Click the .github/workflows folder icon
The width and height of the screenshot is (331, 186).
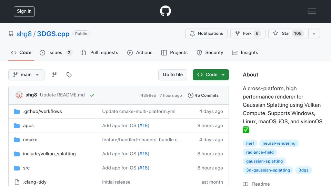pyautogui.click(x=17, y=112)
